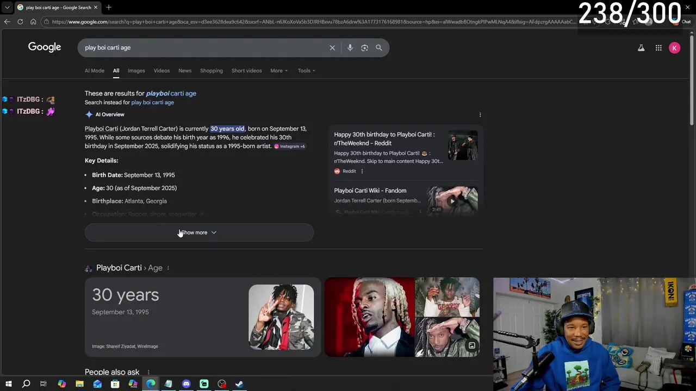696x391 pixels.
Task: Click the search text field
Action: tap(207, 48)
